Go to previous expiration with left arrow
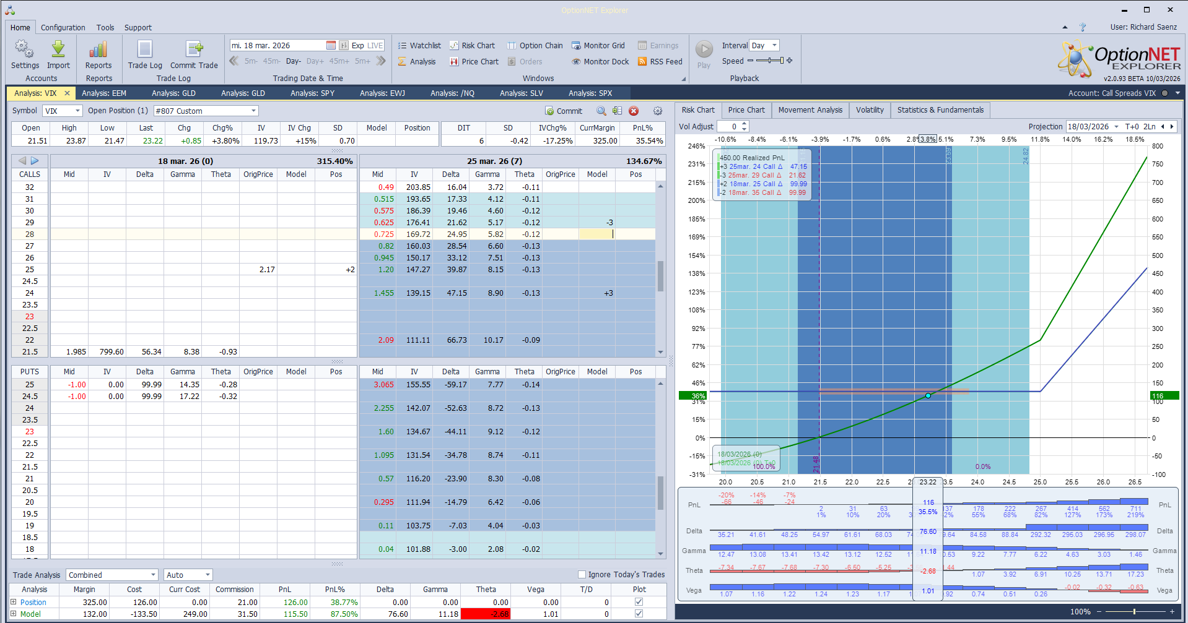The width and height of the screenshot is (1188, 623). click(22, 161)
